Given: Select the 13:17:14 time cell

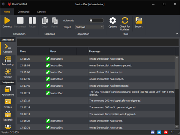Looking at the screenshot, I should 25,107.
